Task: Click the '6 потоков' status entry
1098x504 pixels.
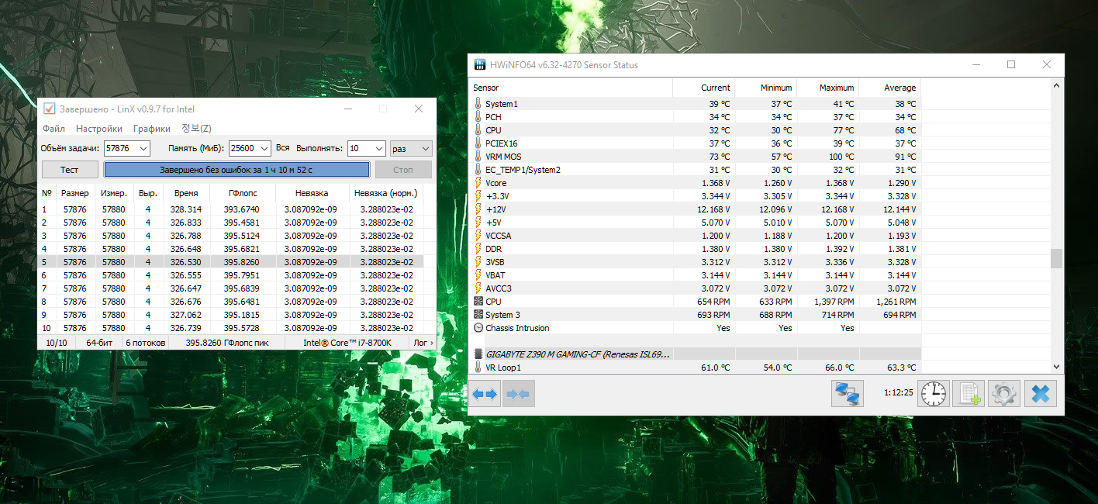Action: 146,343
